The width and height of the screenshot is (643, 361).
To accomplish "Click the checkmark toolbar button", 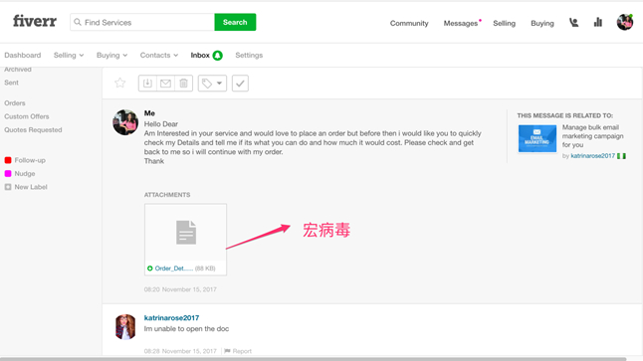I will [240, 84].
